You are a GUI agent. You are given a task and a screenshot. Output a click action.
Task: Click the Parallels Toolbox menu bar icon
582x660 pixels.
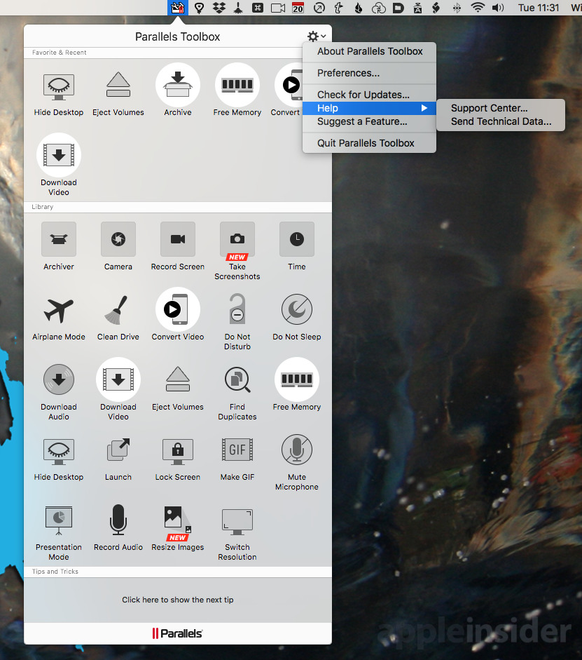178,8
